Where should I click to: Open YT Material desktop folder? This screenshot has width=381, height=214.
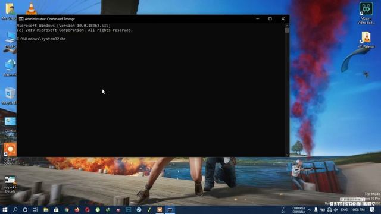[x=366, y=40]
